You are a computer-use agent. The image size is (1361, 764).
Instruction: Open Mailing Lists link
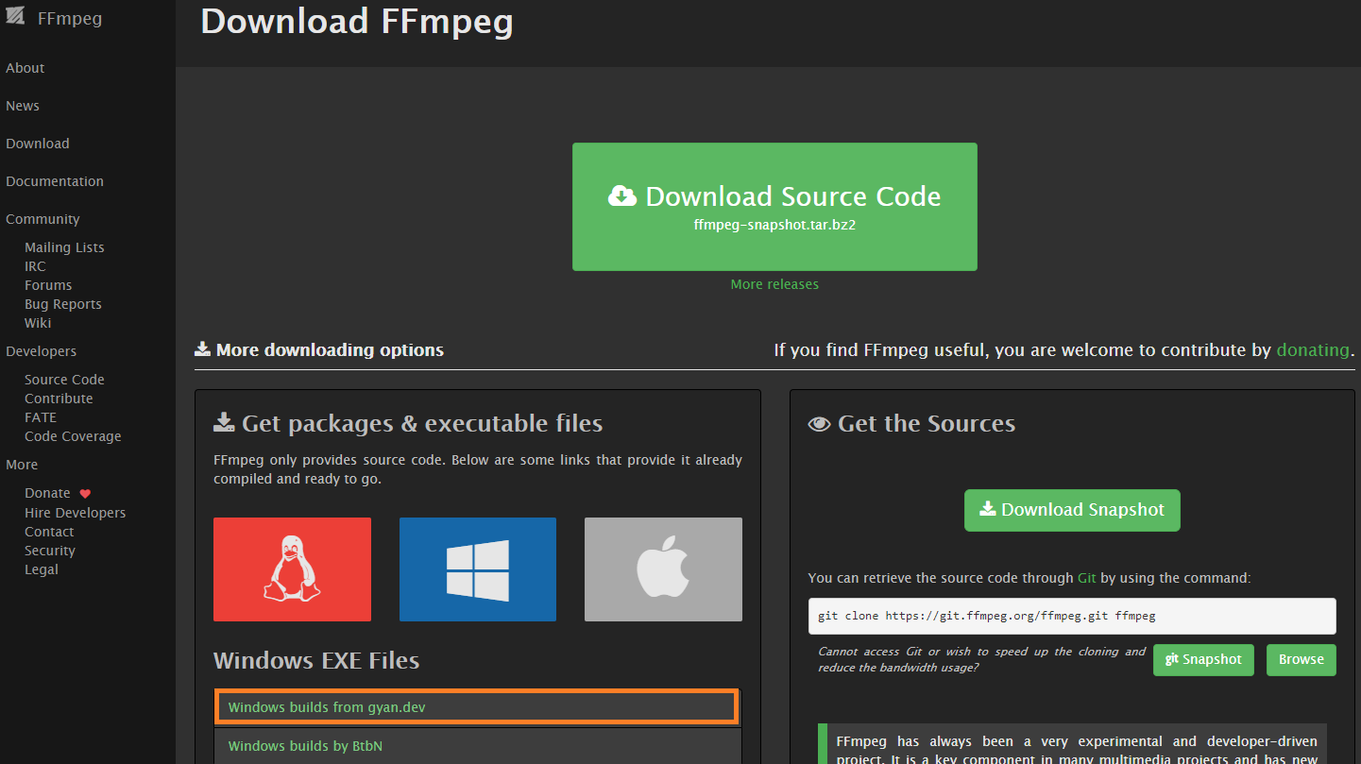click(64, 247)
